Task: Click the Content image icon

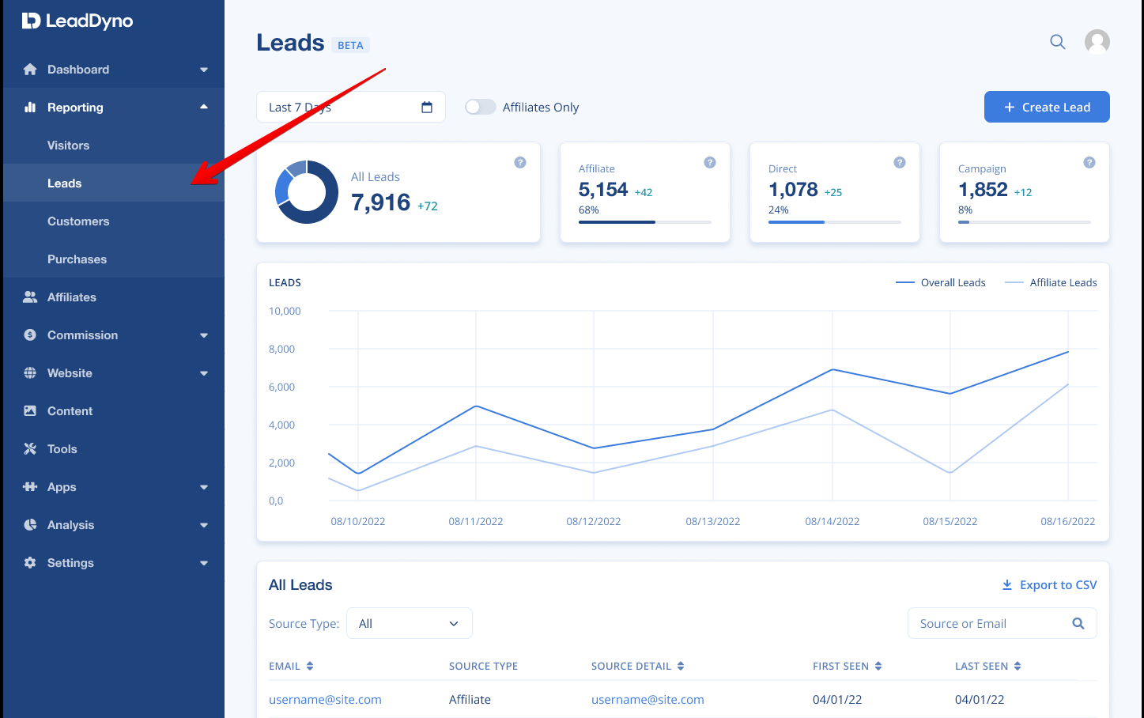Action: pyautogui.click(x=30, y=411)
